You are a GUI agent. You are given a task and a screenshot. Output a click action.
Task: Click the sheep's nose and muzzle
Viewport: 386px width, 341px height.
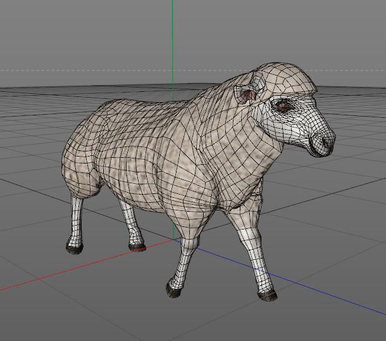(x=323, y=142)
